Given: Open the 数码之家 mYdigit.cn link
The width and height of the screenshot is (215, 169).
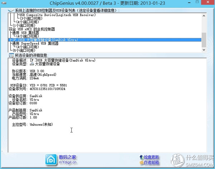Looking at the screenshot, I should click(67, 160).
